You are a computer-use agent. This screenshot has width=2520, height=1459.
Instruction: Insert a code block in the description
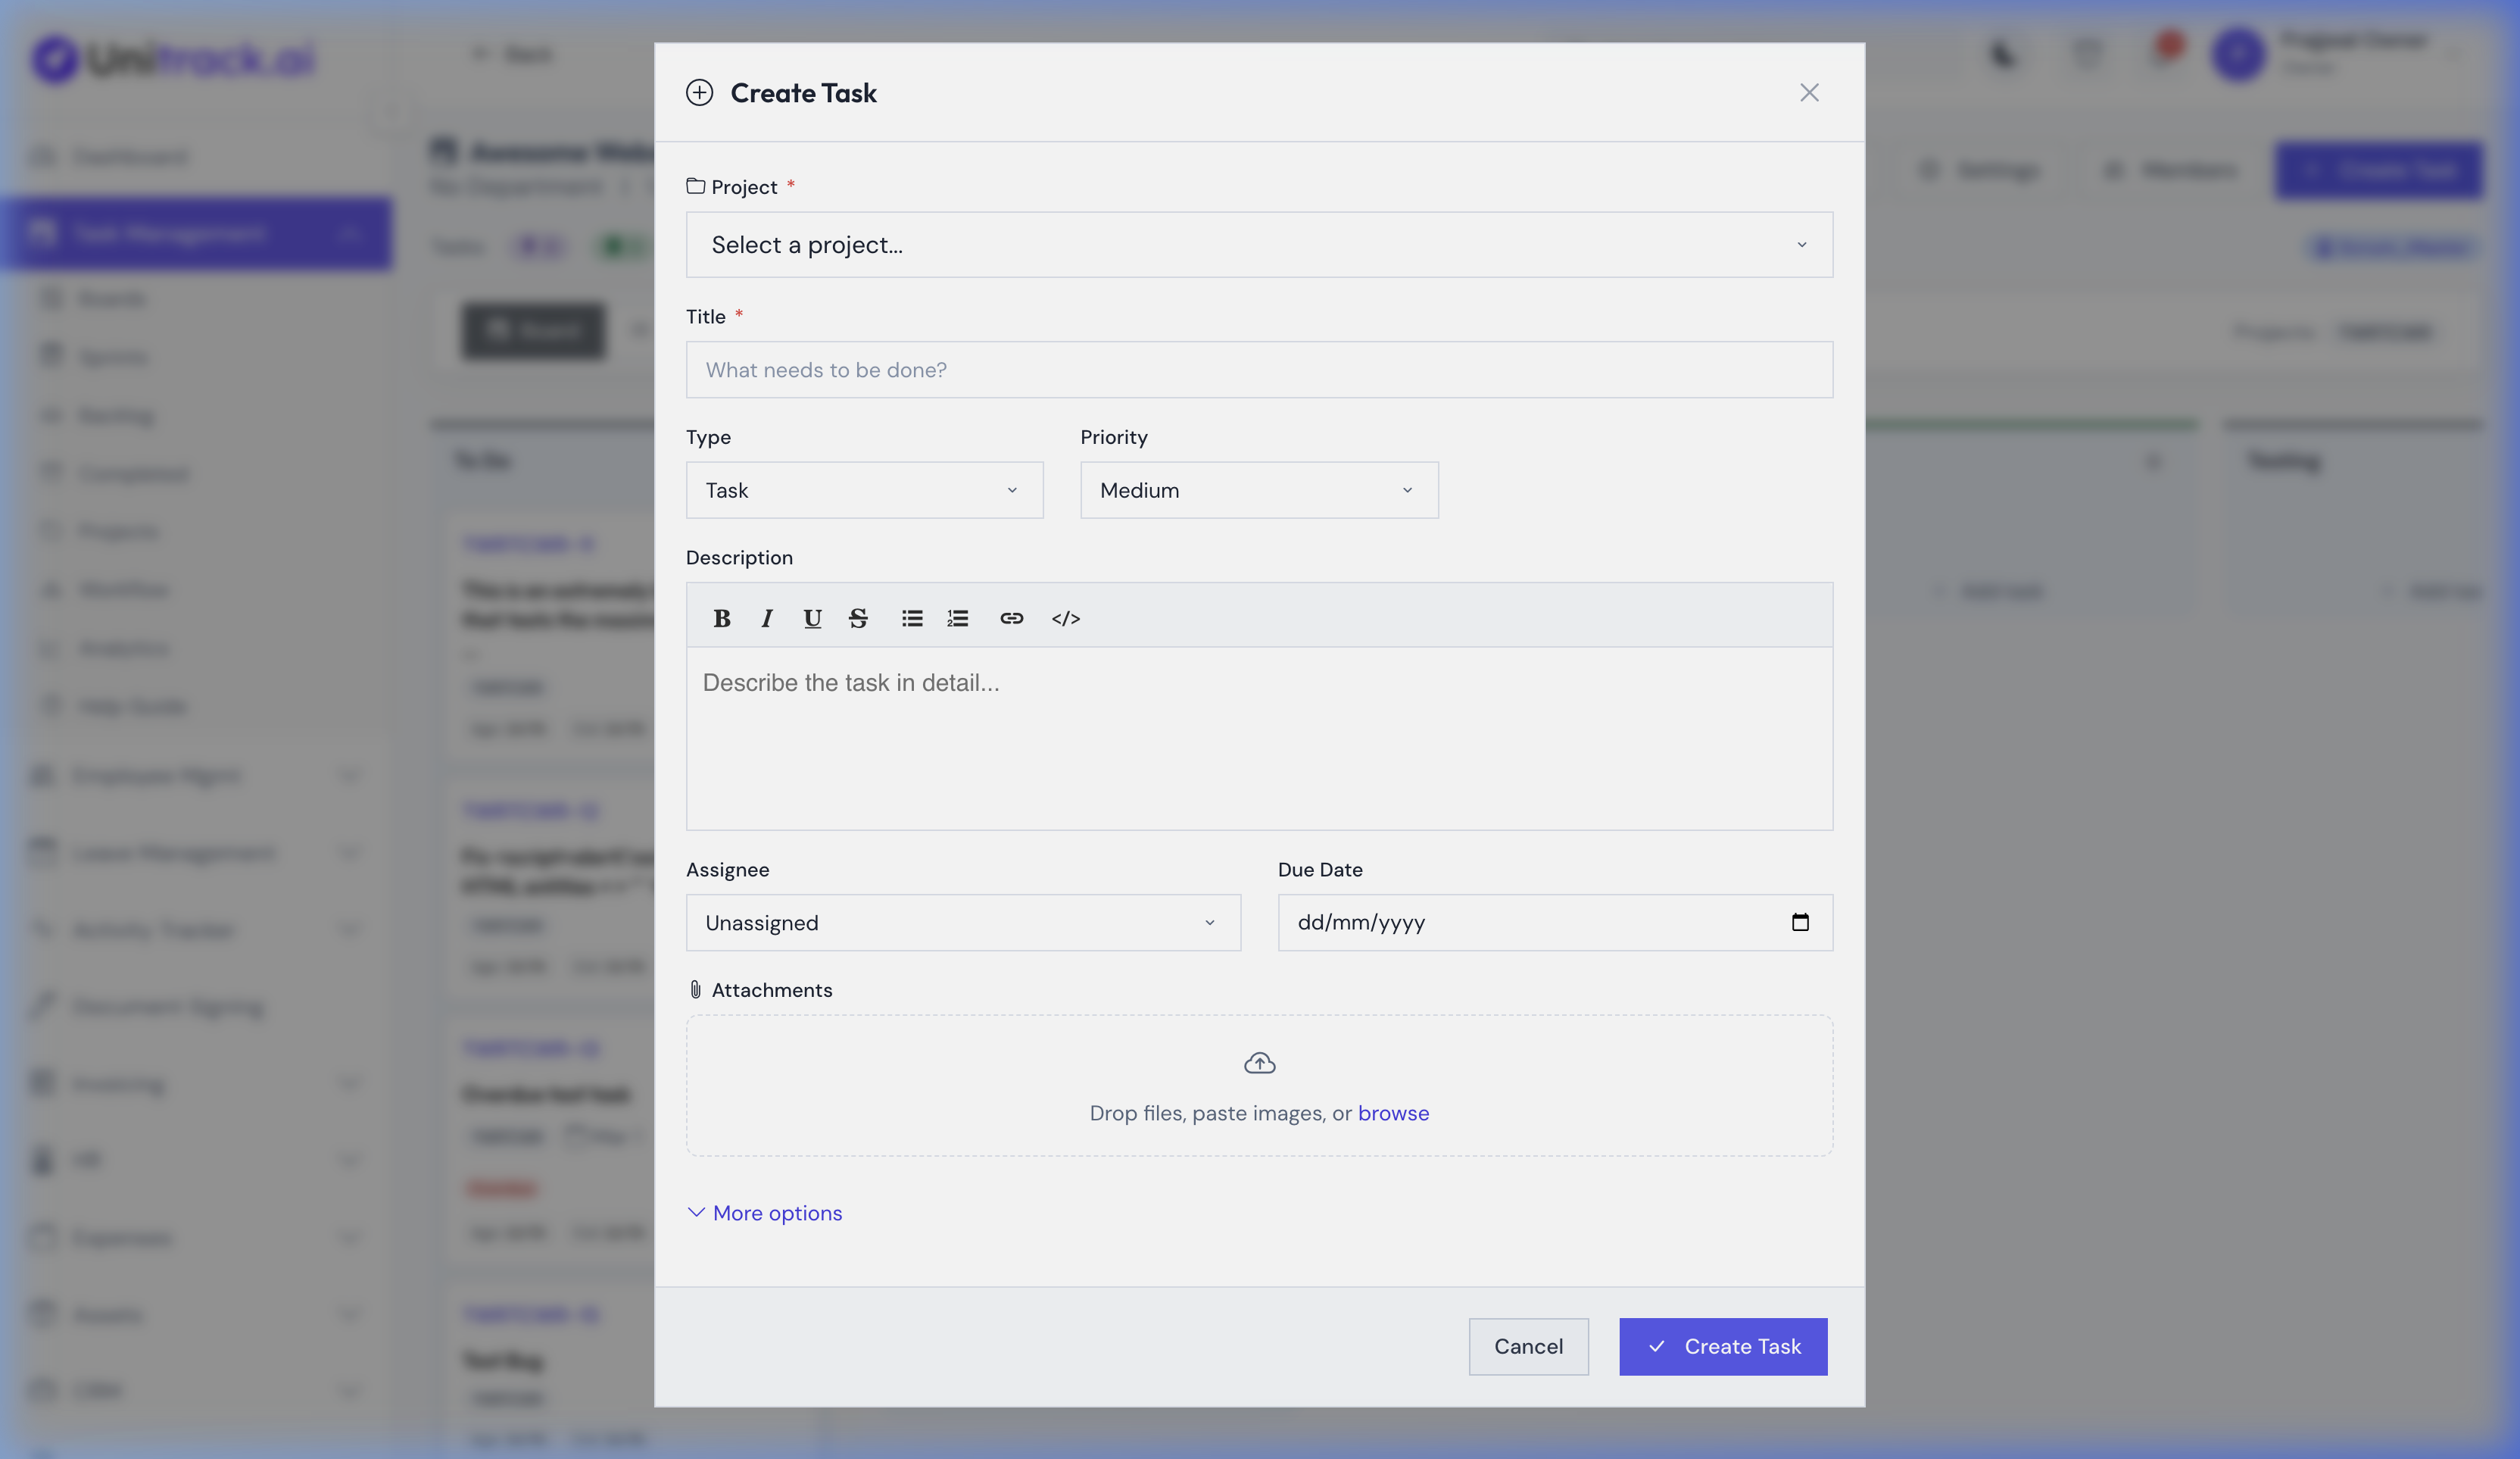[x=1064, y=618]
